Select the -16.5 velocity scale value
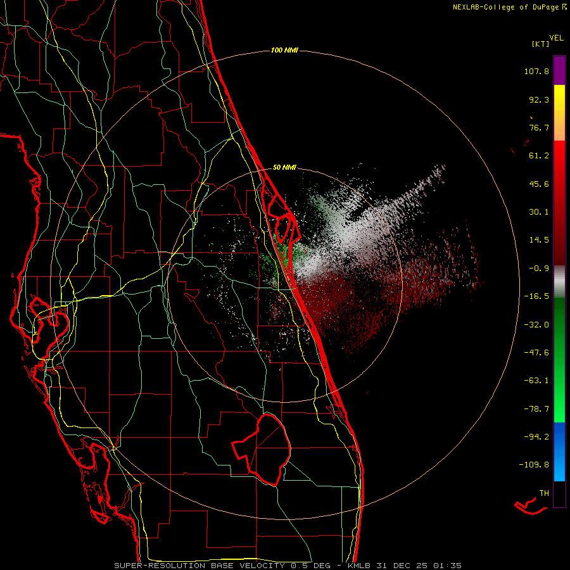The width and height of the screenshot is (570, 570). [x=536, y=296]
